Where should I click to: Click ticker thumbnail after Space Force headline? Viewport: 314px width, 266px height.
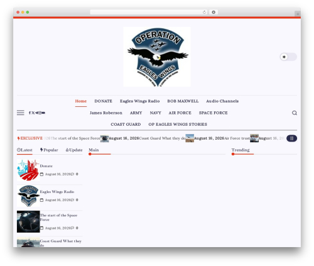(104, 138)
